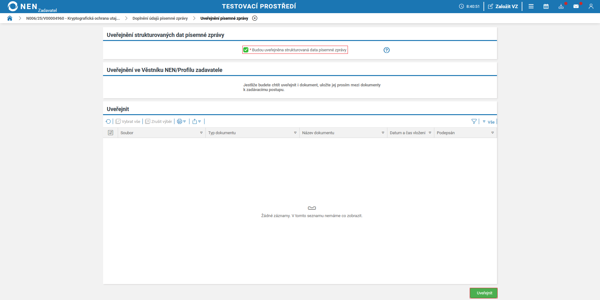Open help for structured data checkbox
Image resolution: width=600 pixels, height=300 pixels.
click(387, 50)
